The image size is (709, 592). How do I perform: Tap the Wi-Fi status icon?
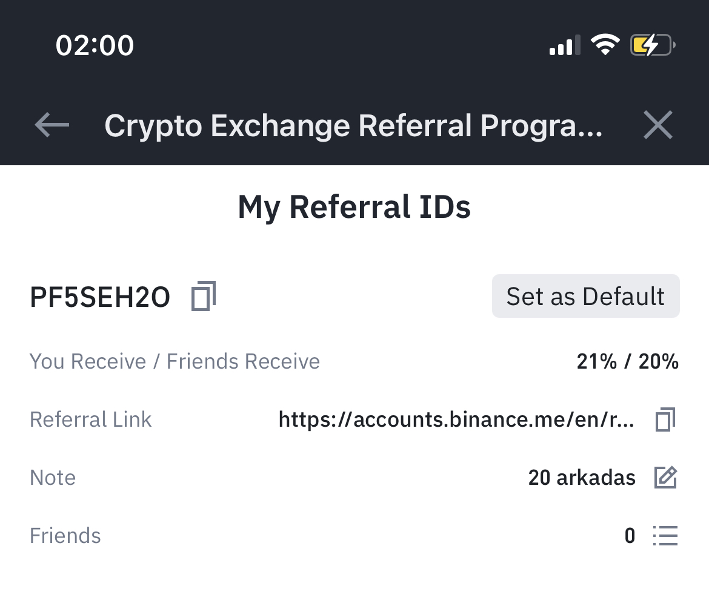[605, 45]
